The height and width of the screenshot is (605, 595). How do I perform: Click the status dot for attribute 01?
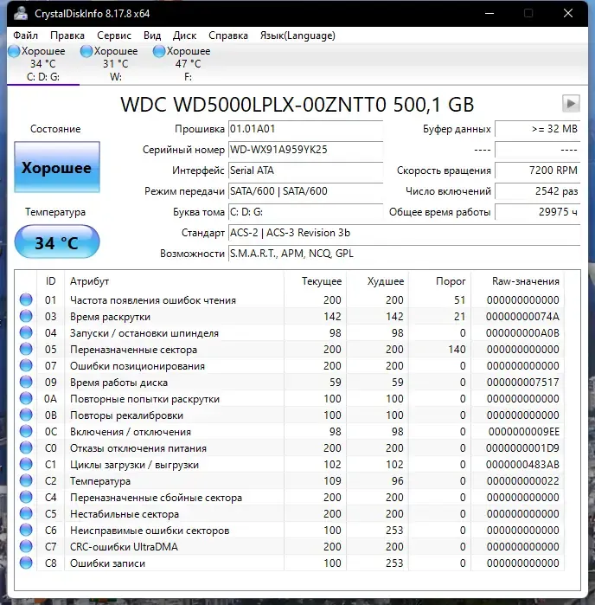coord(26,299)
